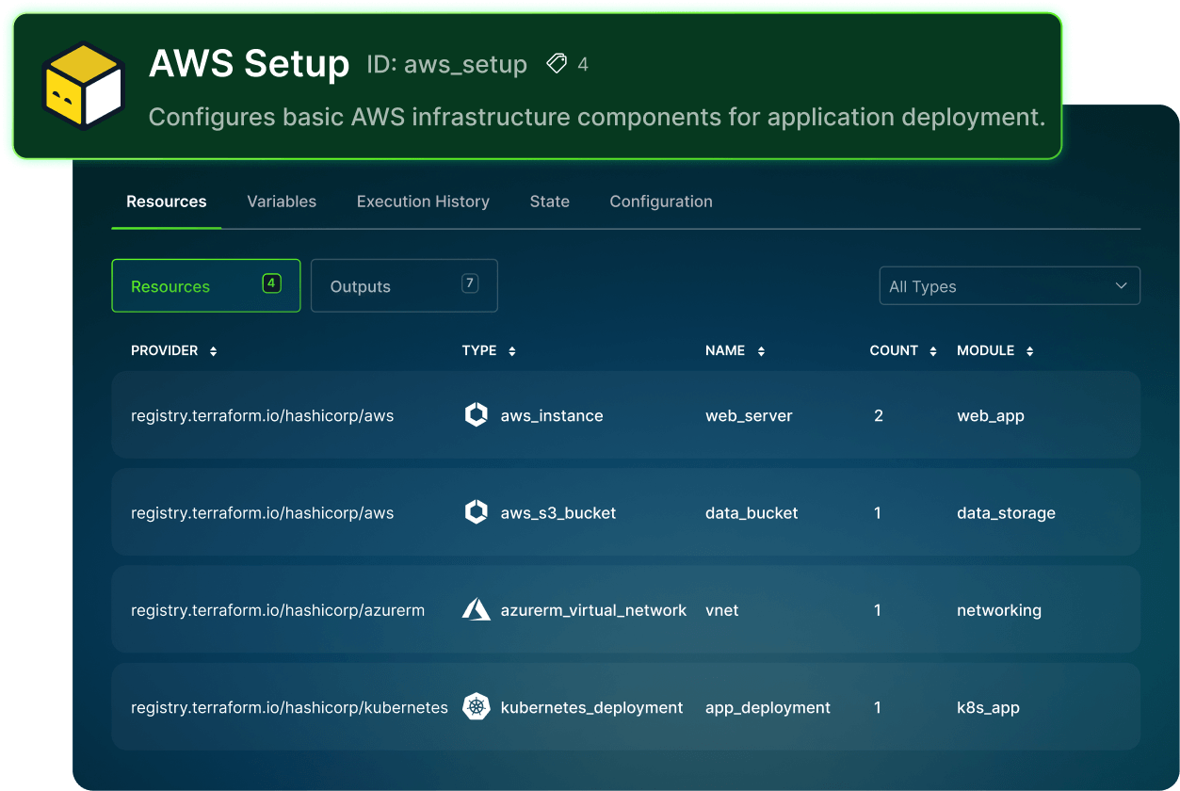Click the data_bucket name cell
1180x791 pixels.
[x=752, y=513]
